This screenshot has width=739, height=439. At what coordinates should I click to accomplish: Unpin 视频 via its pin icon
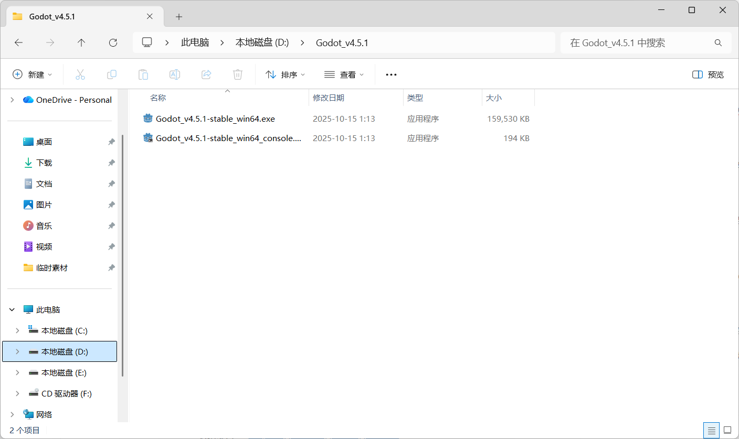pyautogui.click(x=111, y=247)
